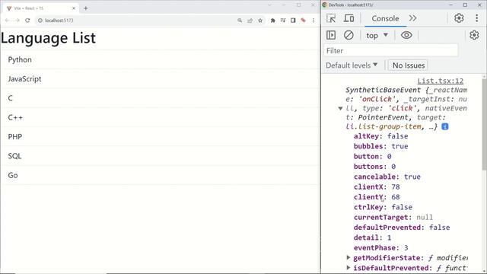Screen dimensions: 487x274
Task: Click the Language List heading
Action: coord(48,38)
